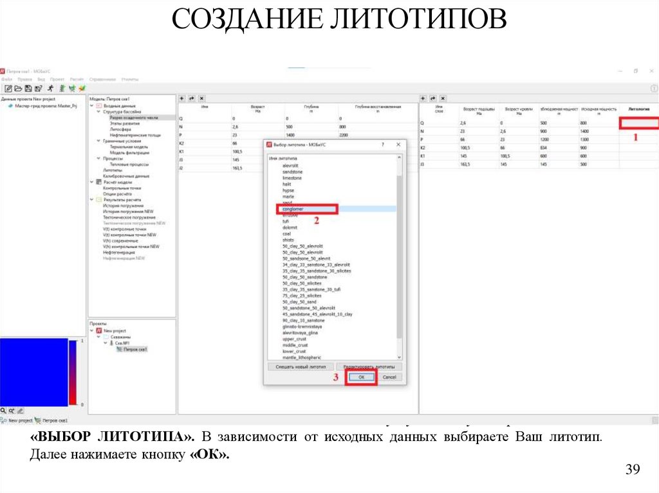Screen dimensions: 659x493
Task: Open Этапы развития in model tree
Action: click(125, 123)
